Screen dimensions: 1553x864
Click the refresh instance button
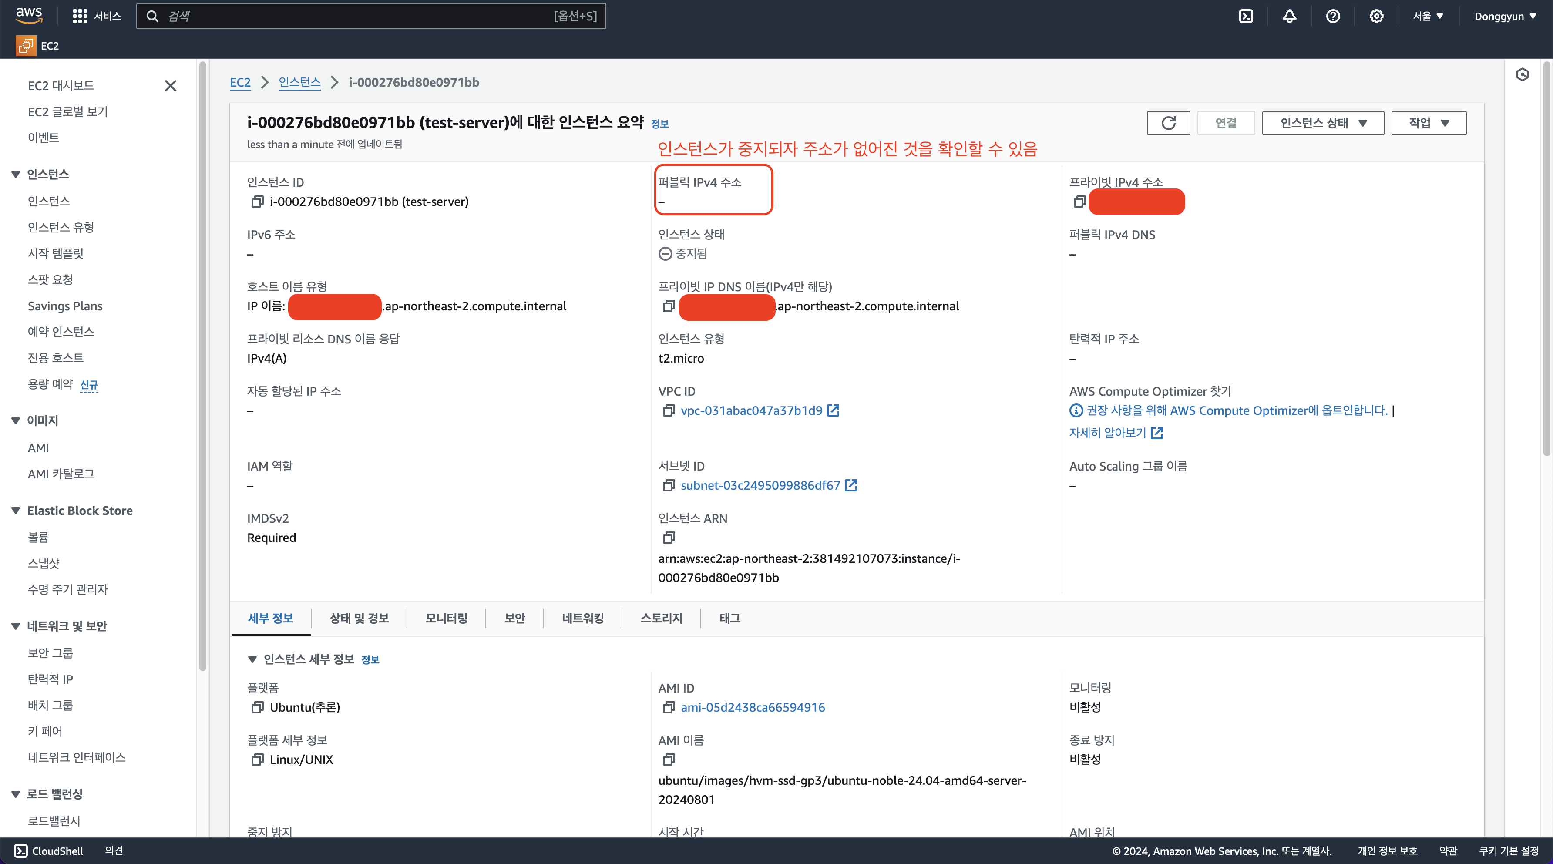pos(1168,123)
